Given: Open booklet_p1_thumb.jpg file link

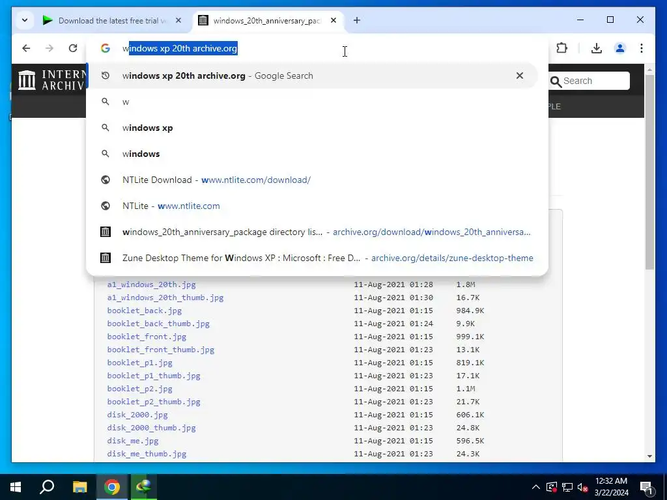Looking at the screenshot, I should coord(154,376).
